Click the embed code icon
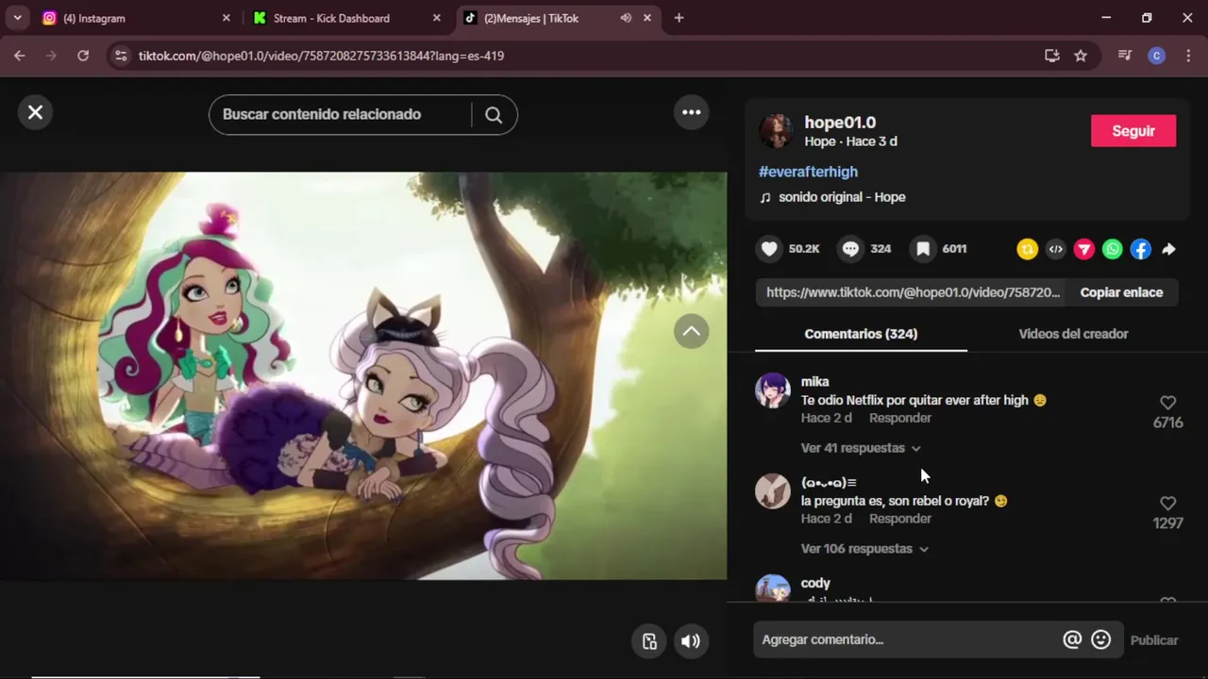 [1056, 249]
